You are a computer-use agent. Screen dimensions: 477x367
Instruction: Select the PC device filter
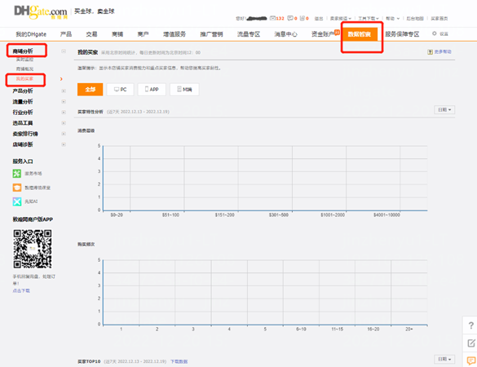click(x=120, y=90)
